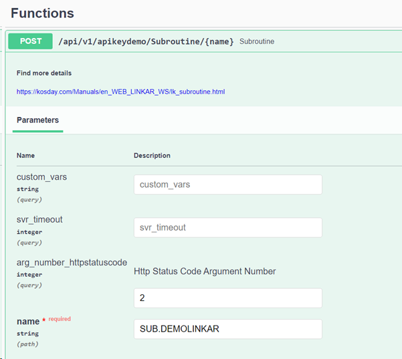This screenshot has height=359, width=402.
Task: Click the name field with SUB.DEMOLINKAR
Action: 227,329
